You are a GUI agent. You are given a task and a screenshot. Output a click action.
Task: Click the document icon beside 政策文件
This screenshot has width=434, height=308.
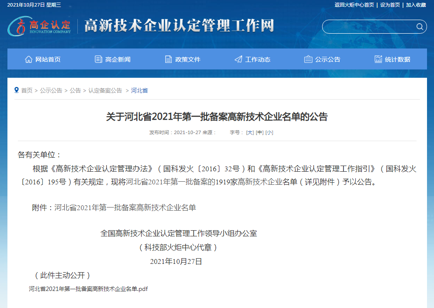168,59
